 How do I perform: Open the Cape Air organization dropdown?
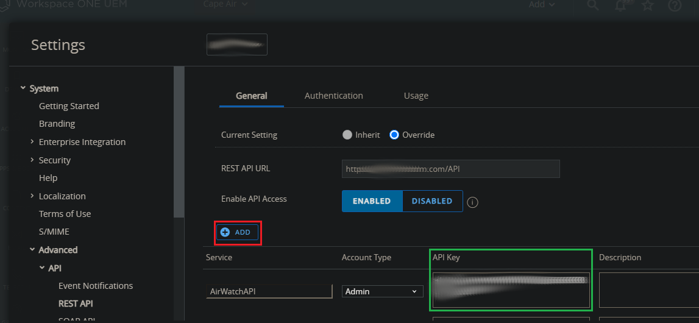coord(225,4)
